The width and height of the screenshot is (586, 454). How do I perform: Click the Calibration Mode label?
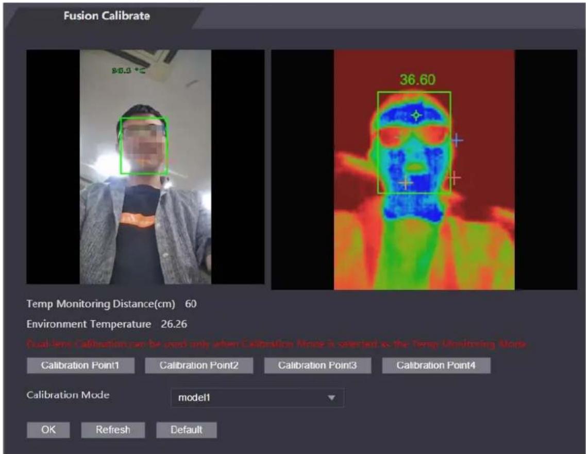tap(68, 395)
